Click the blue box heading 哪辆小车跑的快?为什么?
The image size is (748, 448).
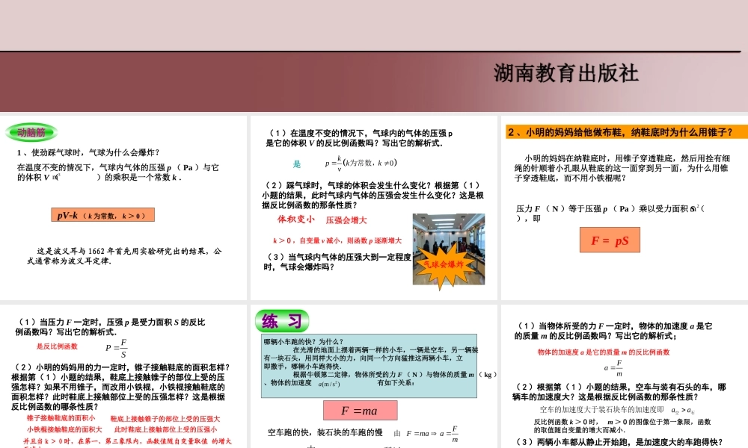[304, 342]
